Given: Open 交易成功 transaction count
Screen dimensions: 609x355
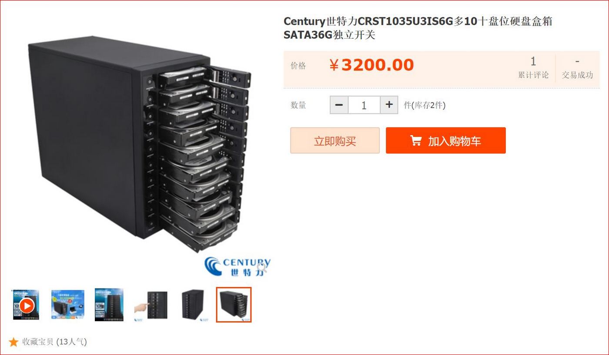Looking at the screenshot, I should (x=577, y=68).
